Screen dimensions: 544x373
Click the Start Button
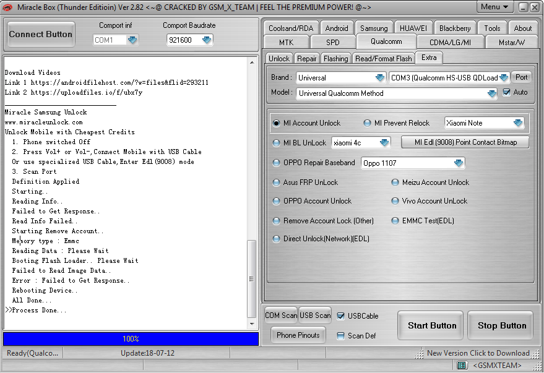click(x=431, y=325)
